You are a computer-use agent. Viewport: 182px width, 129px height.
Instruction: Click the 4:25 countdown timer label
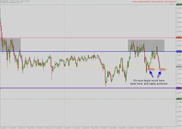click(171, 4)
